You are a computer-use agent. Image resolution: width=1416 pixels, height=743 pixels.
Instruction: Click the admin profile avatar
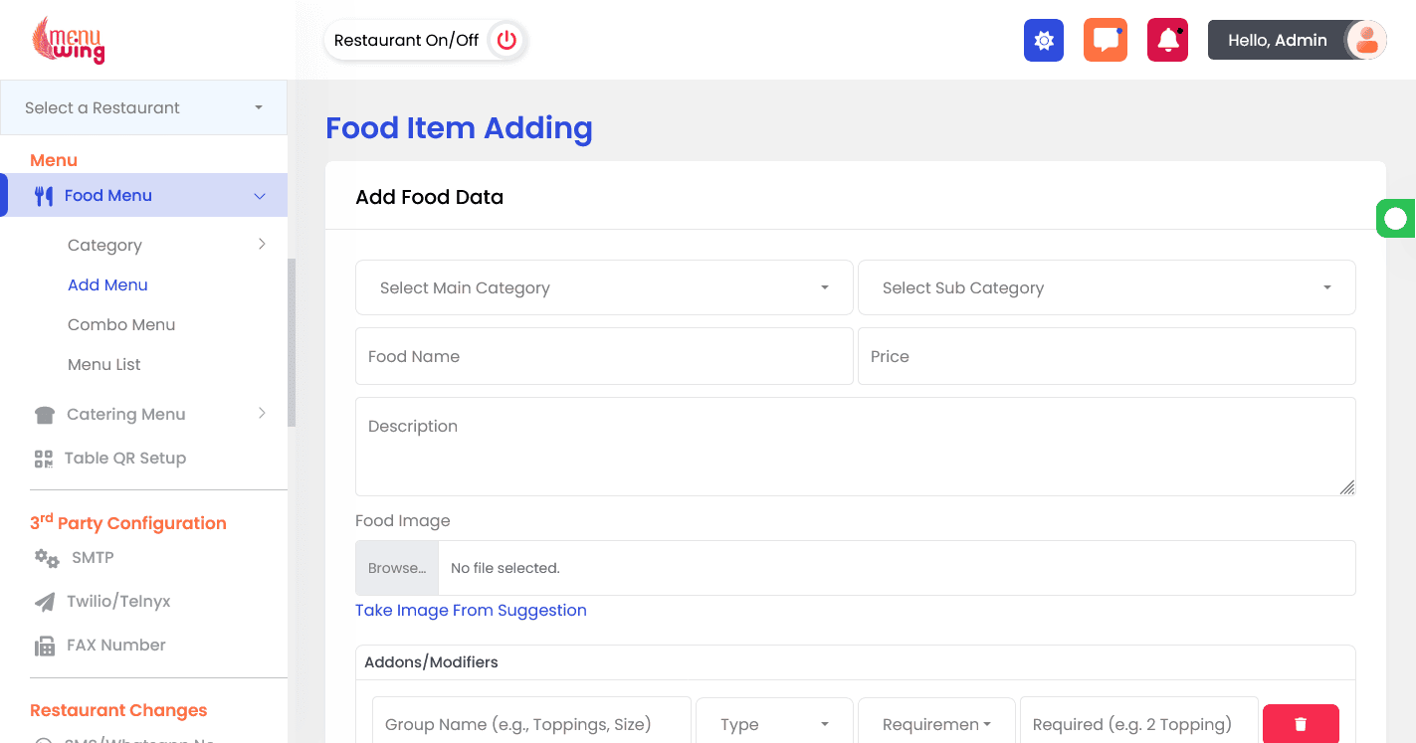point(1366,41)
